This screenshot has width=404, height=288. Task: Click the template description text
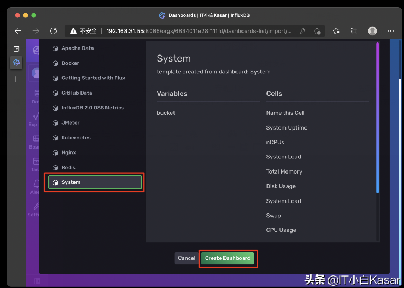point(214,72)
